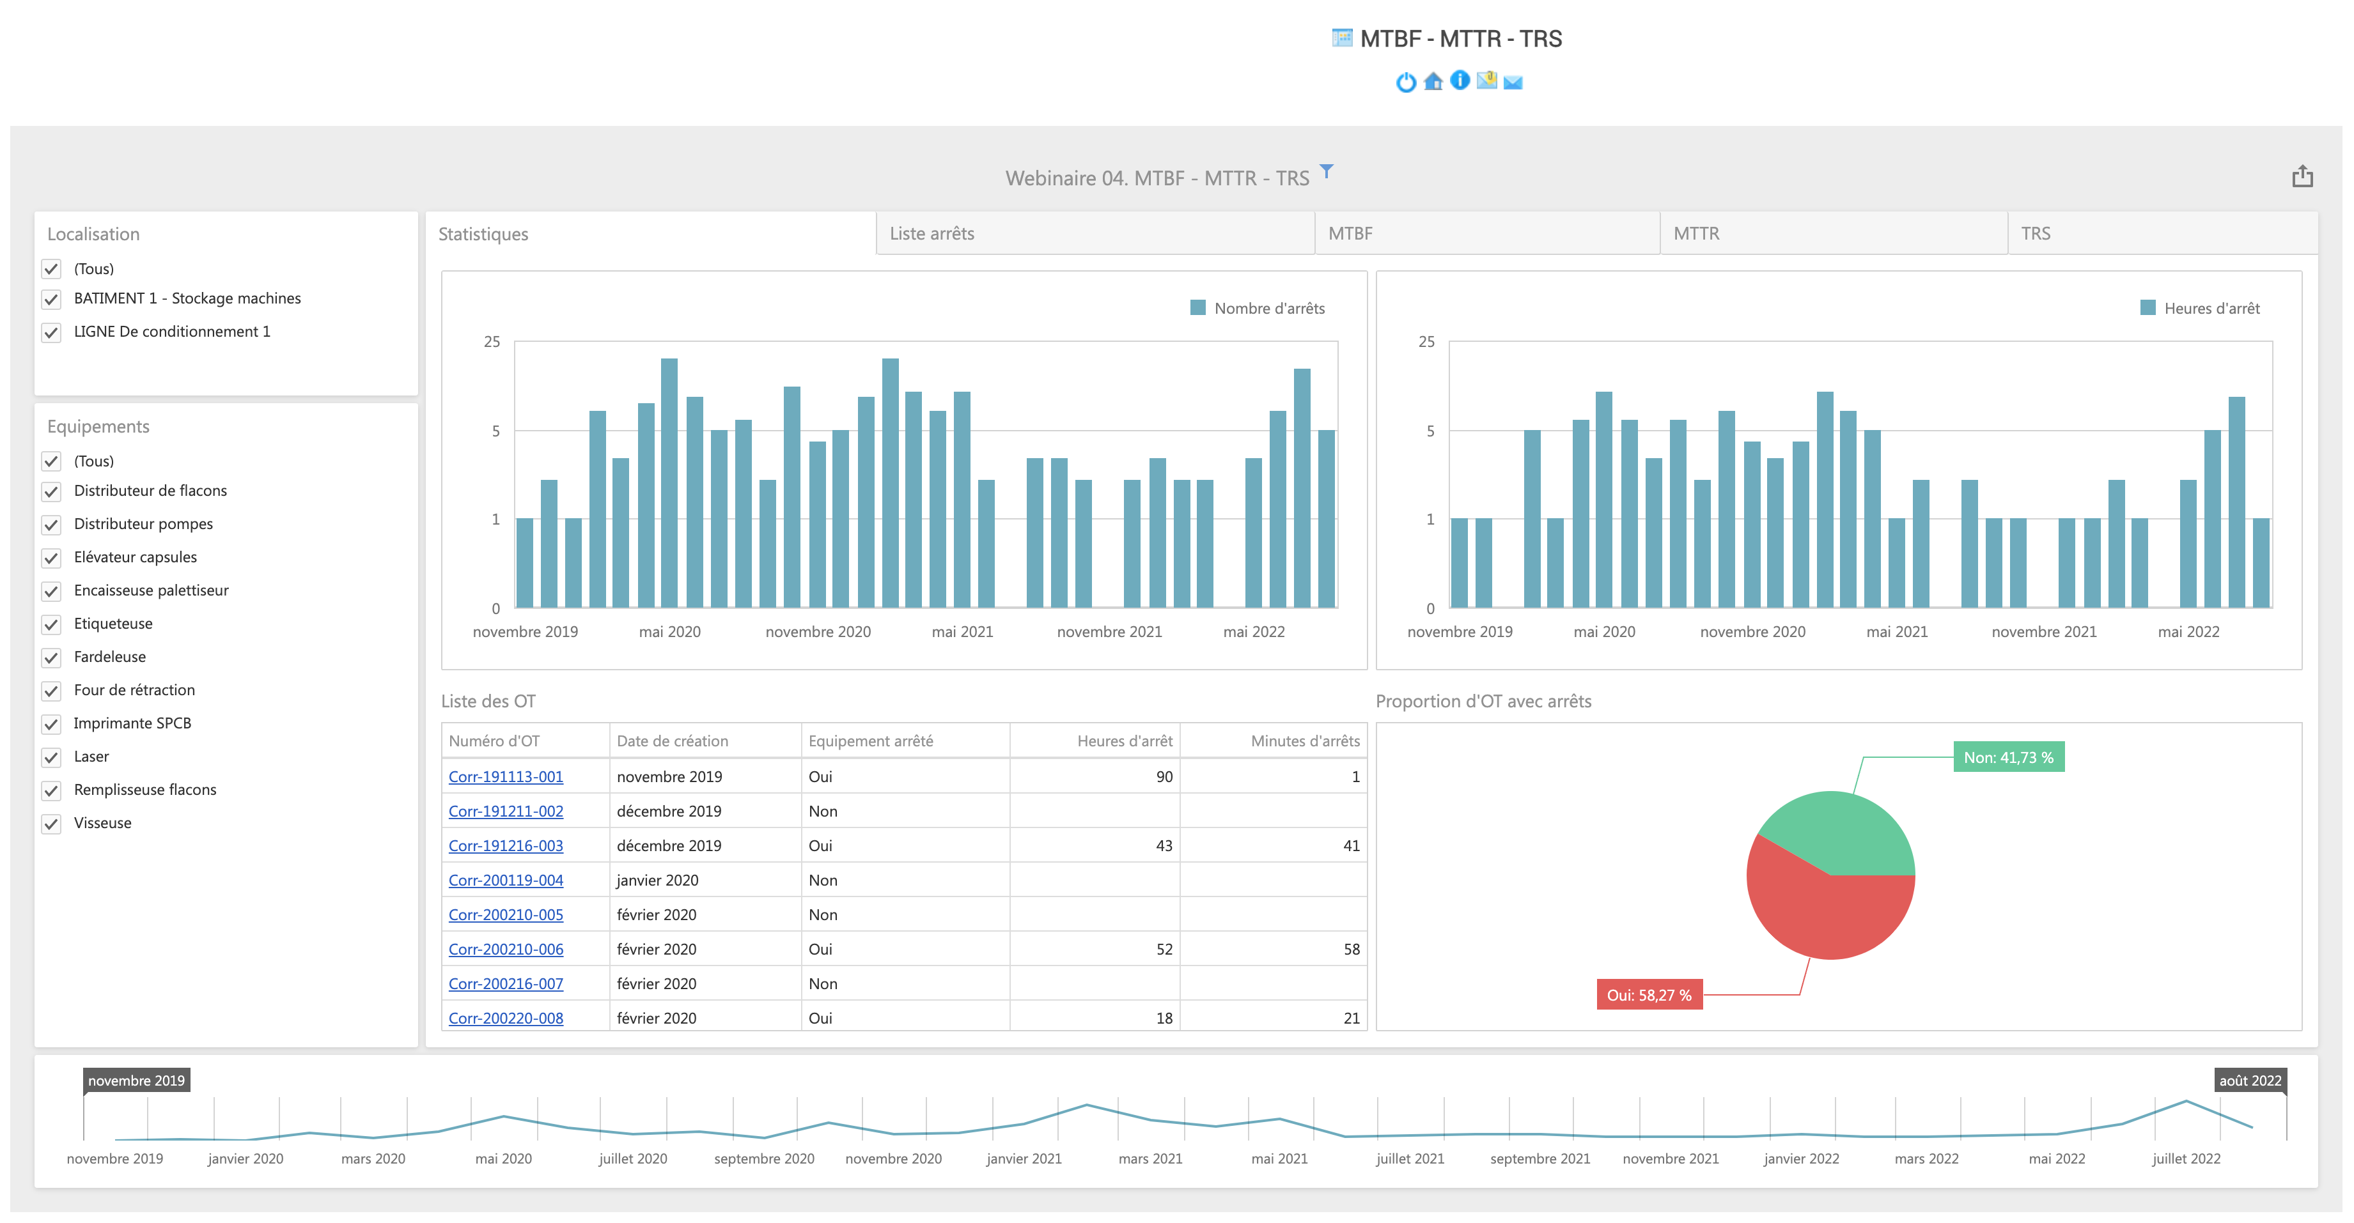The width and height of the screenshot is (2354, 1223).
Task: Uncheck Four de rétraction
Action: pos(52,691)
